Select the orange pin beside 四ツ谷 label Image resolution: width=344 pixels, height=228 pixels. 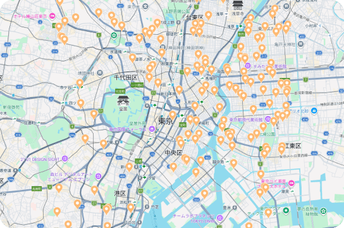pyautogui.click(x=80, y=103)
